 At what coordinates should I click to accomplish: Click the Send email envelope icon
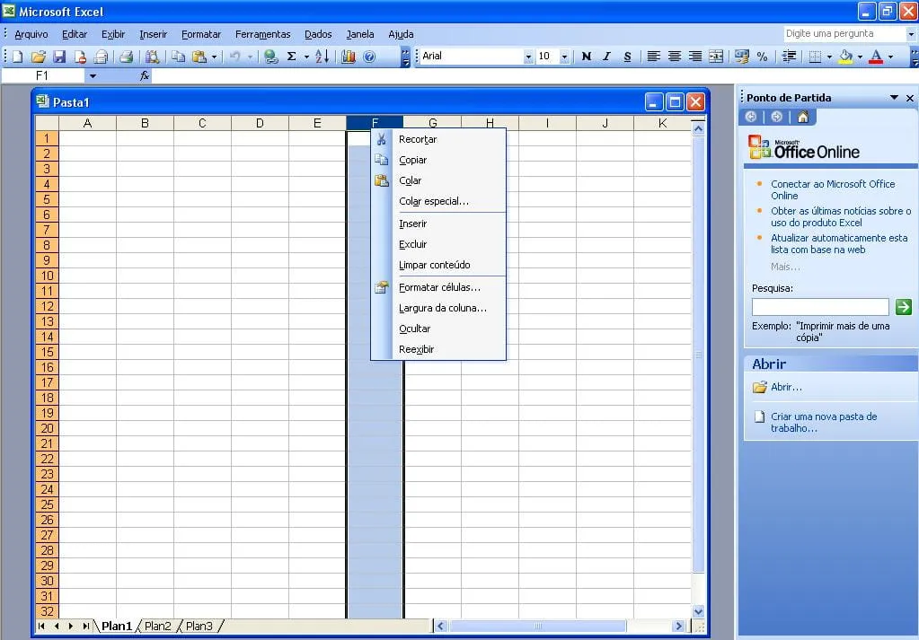pyautogui.click(x=101, y=57)
